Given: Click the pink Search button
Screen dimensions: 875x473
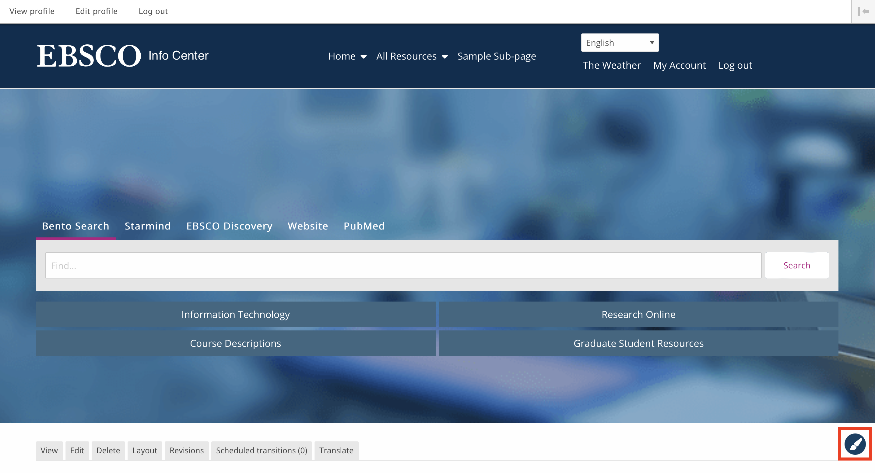Looking at the screenshot, I should tap(796, 265).
